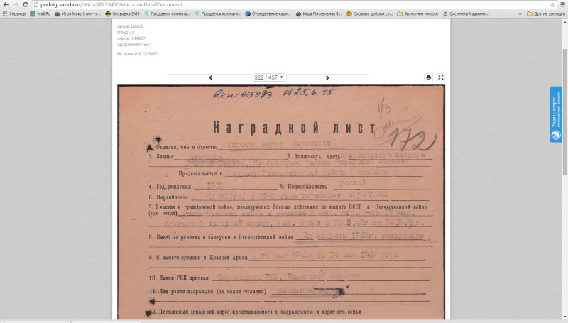
Task: Open the 322 / 457 page selector
Action: point(268,77)
